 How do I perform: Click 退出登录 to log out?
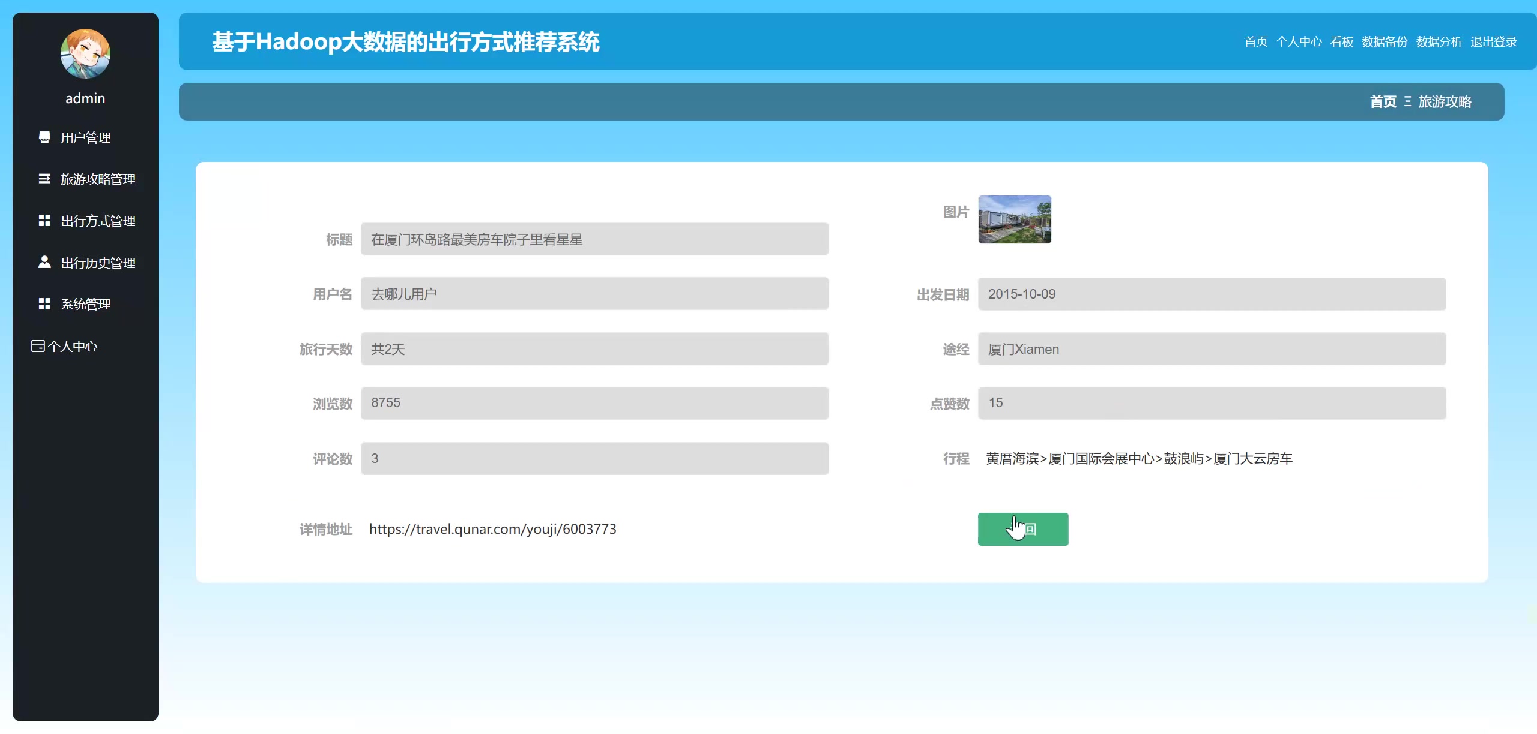[x=1494, y=41]
